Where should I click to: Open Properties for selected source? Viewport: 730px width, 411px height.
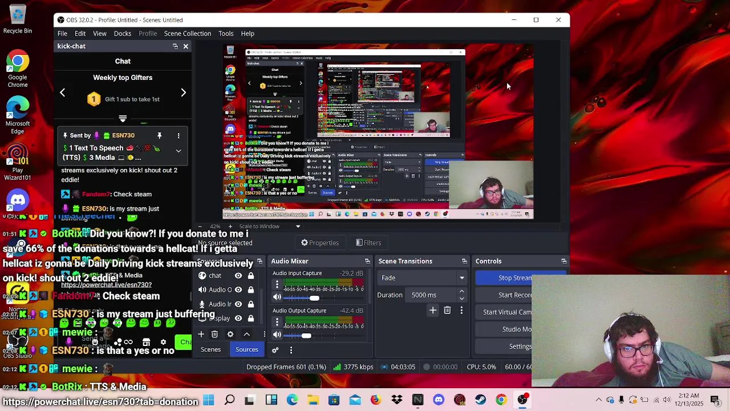click(320, 243)
